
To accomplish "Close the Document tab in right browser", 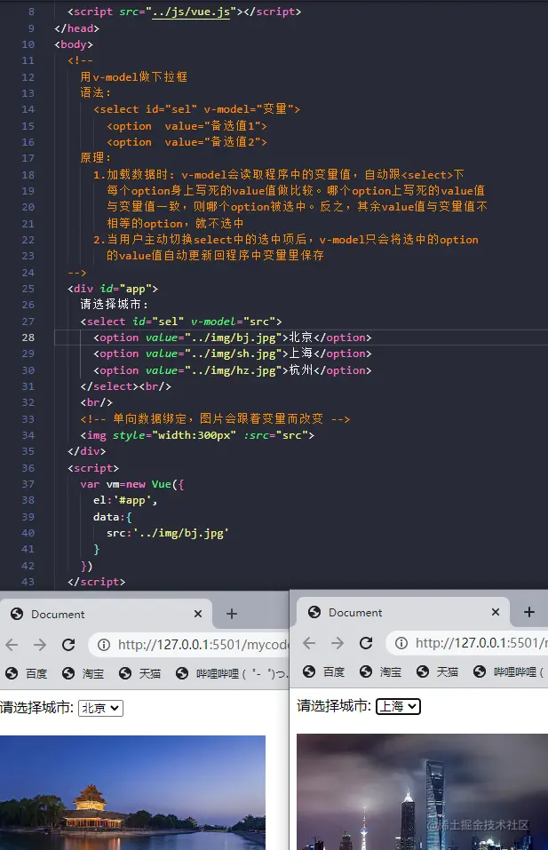I will (496, 612).
